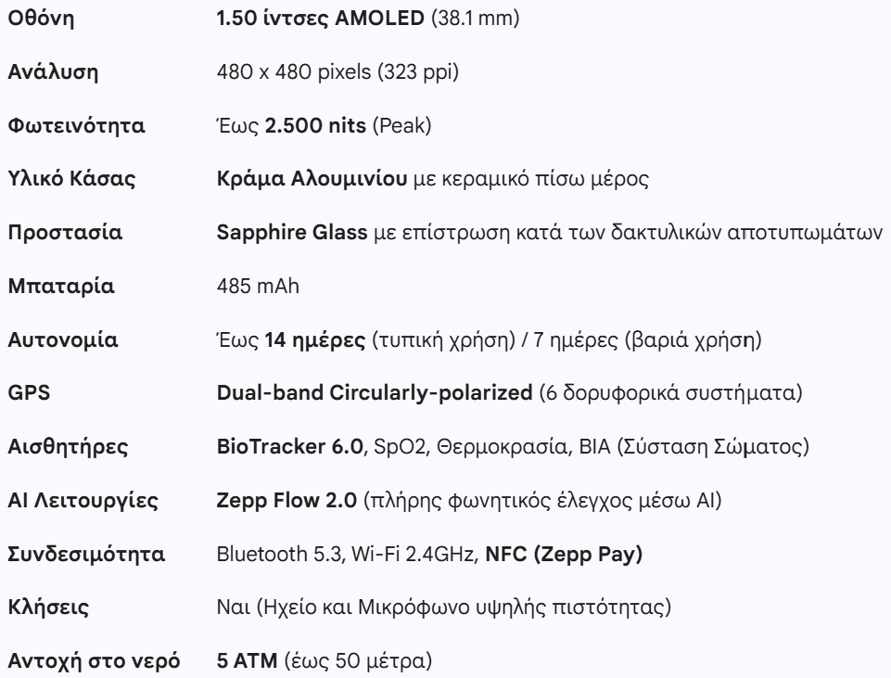Click the Αυτονομία label
Screen dimensions: 891x678
62,339
